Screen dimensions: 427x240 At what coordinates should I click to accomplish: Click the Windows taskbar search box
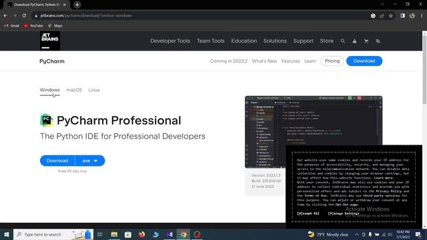(53, 234)
